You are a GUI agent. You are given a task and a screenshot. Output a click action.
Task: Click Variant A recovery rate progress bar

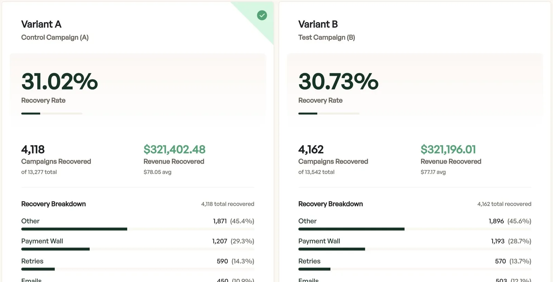52,113
